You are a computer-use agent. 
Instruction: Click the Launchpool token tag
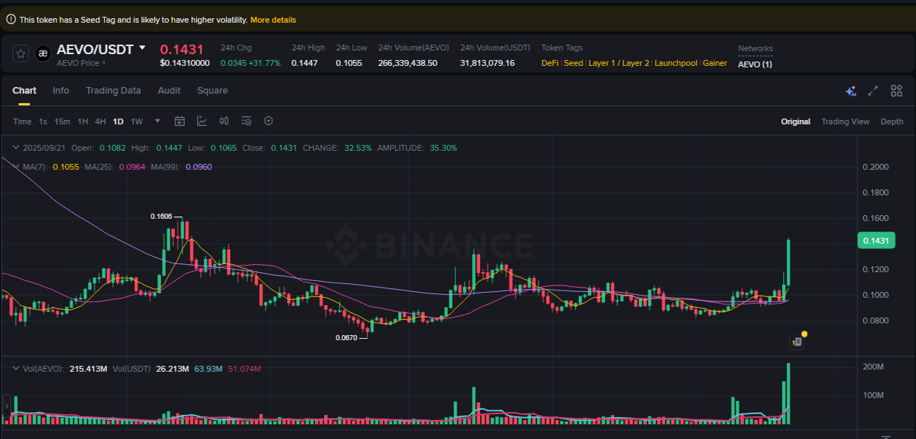click(x=675, y=63)
